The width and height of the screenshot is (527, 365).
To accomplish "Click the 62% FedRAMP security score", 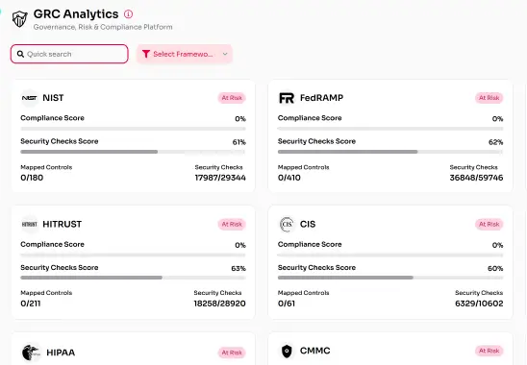I will 495,142.
